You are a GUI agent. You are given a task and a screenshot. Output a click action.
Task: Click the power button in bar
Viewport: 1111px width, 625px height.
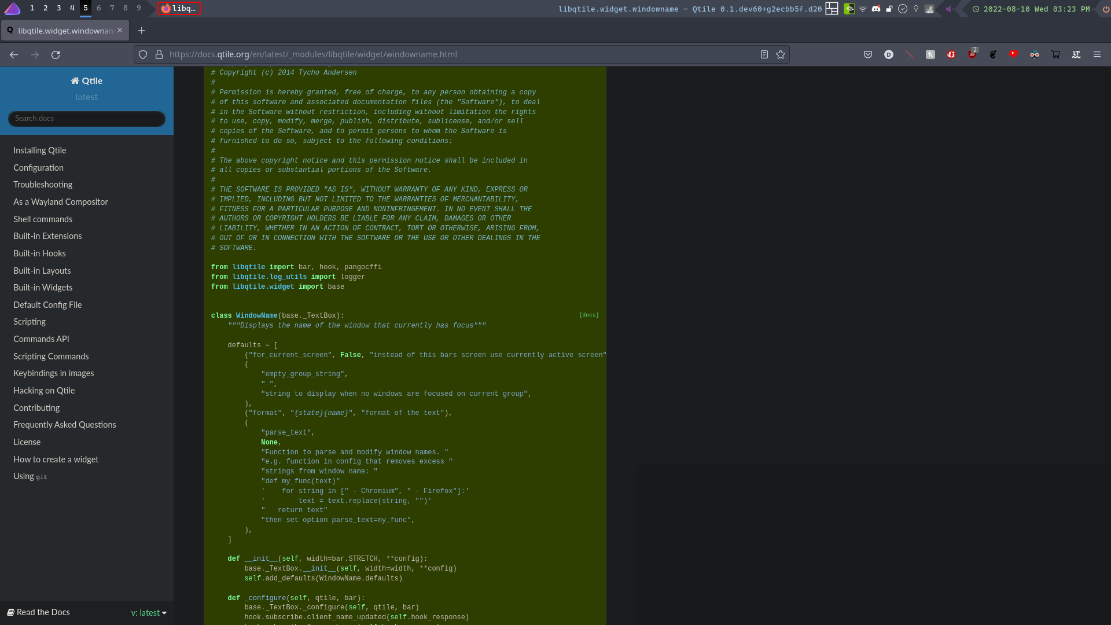(x=1106, y=9)
